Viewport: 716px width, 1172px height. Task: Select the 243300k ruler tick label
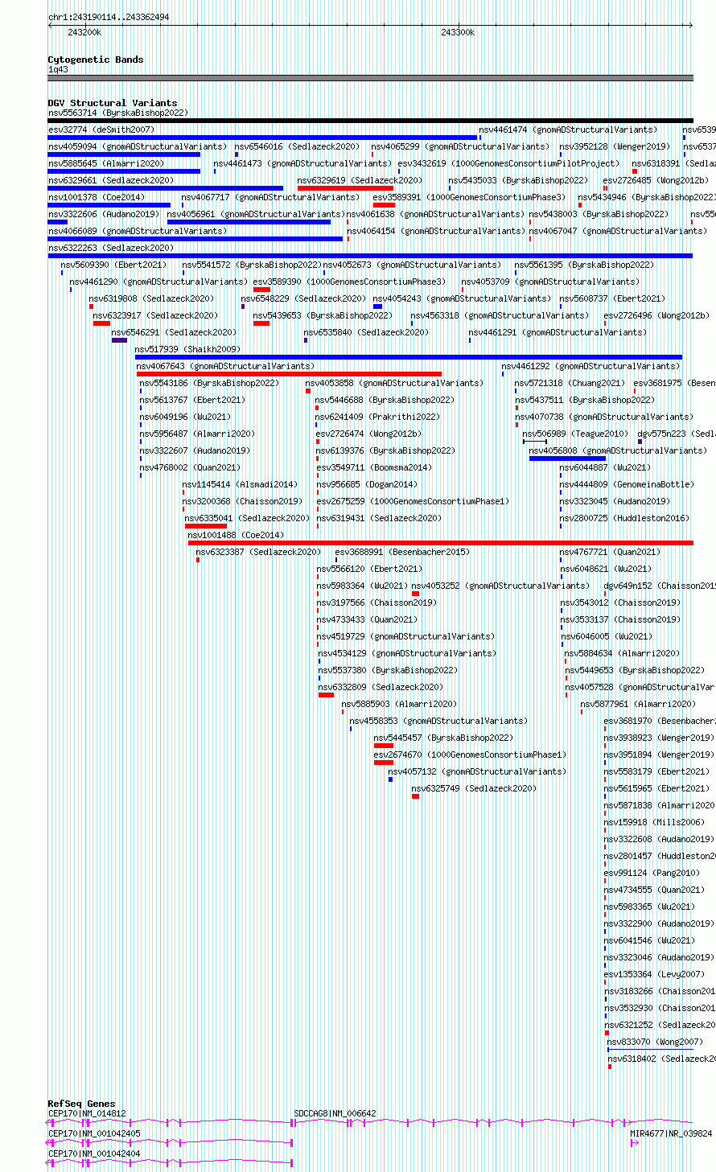[458, 32]
